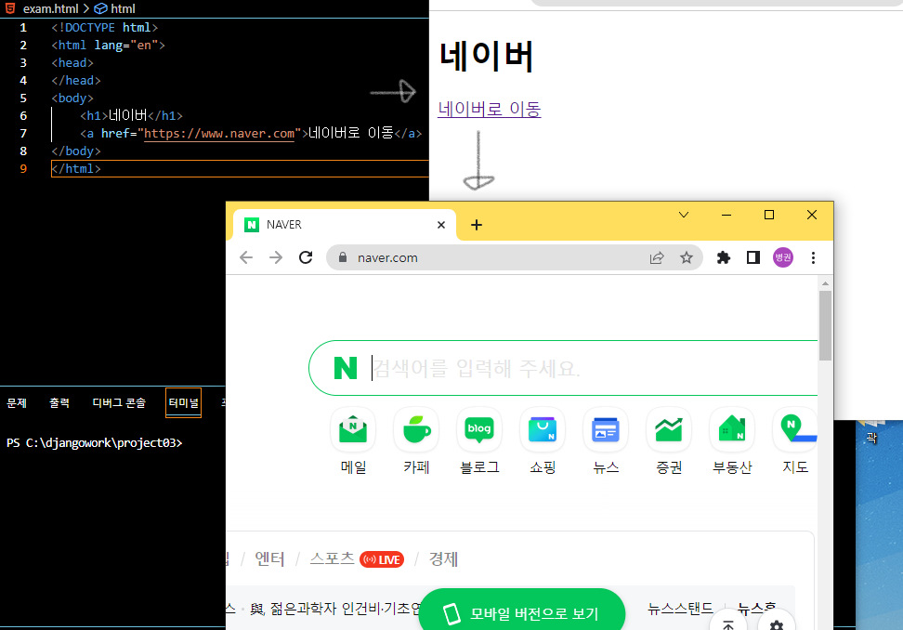
Task: Close the NAVER tab
Action: point(441,225)
